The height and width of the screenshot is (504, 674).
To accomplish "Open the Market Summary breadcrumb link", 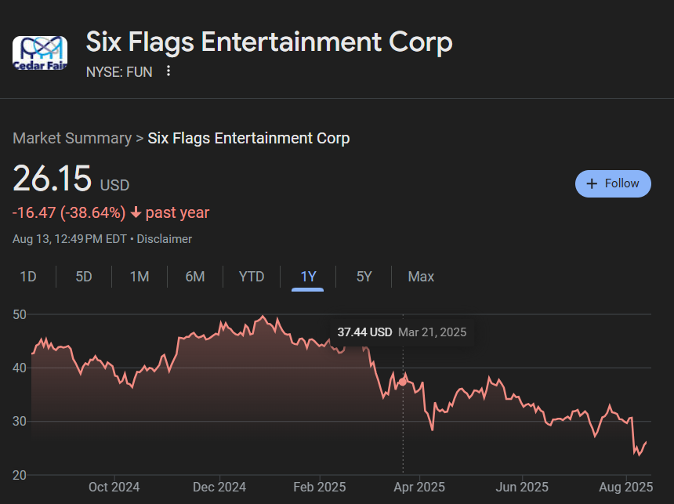I will tap(72, 139).
